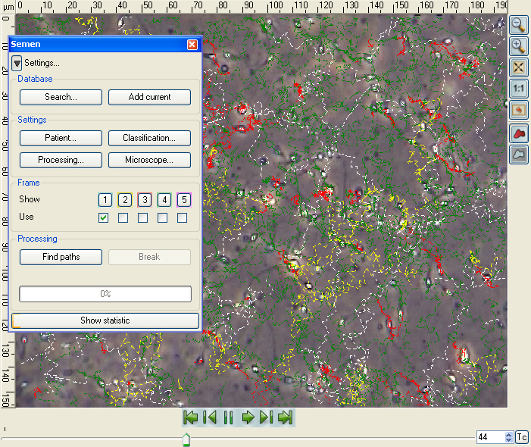Click the zoom out magnifier icon

(519, 25)
